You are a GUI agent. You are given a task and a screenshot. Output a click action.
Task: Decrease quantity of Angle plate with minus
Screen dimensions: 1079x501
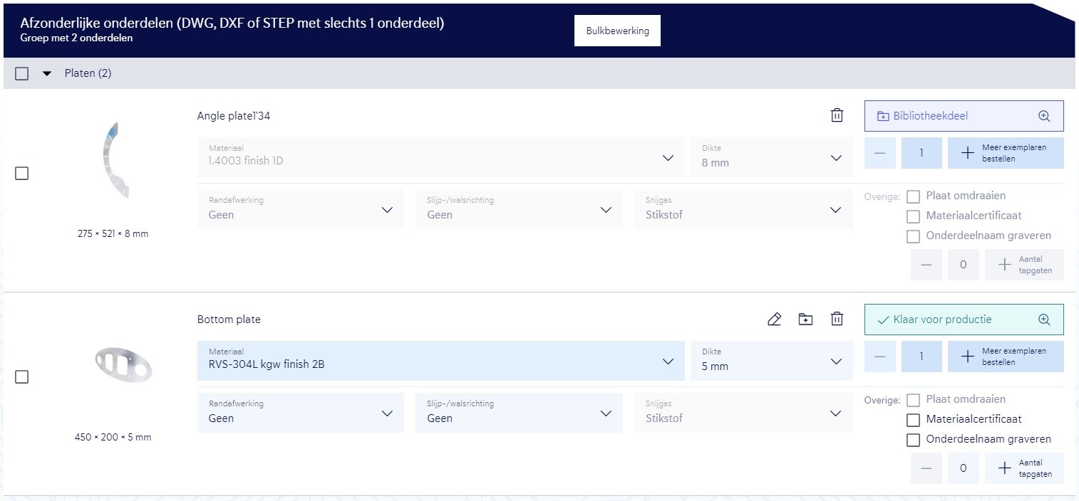pos(880,154)
